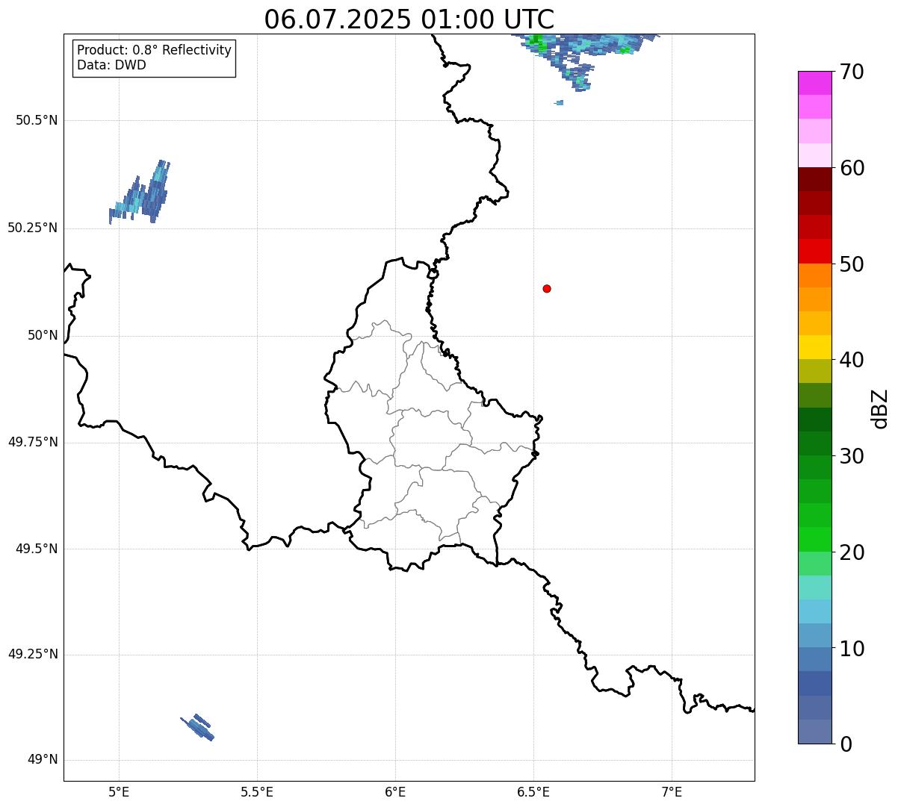This screenshot has height=807, width=898.
Task: Click the 50.25°N latitude label
Action: (x=33, y=228)
